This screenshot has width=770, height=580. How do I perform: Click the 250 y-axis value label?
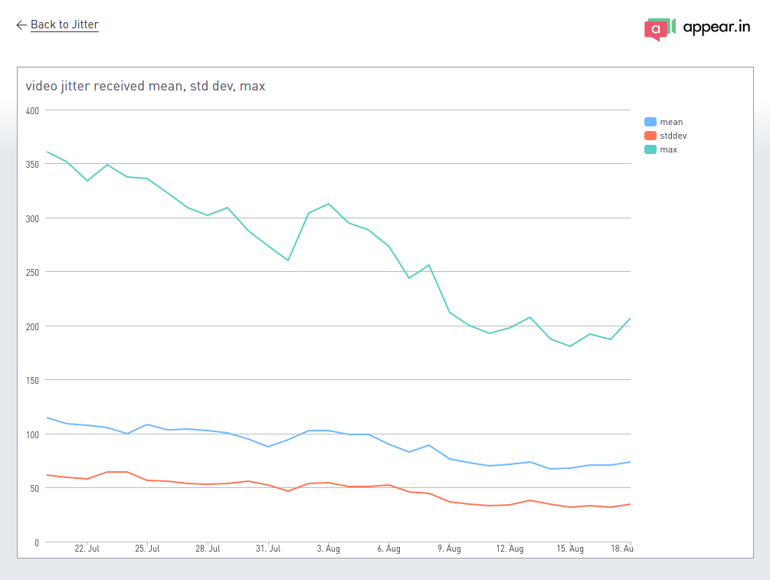click(32, 272)
